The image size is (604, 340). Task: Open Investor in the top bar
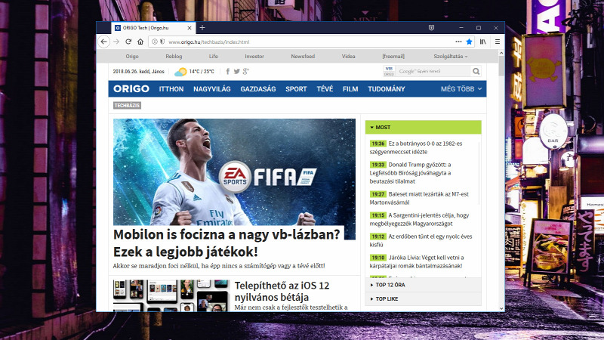pyautogui.click(x=254, y=56)
